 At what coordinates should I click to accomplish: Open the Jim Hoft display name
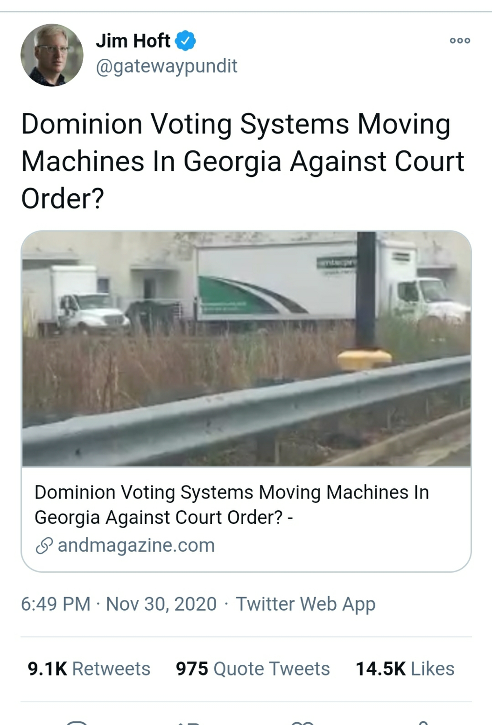(x=133, y=41)
